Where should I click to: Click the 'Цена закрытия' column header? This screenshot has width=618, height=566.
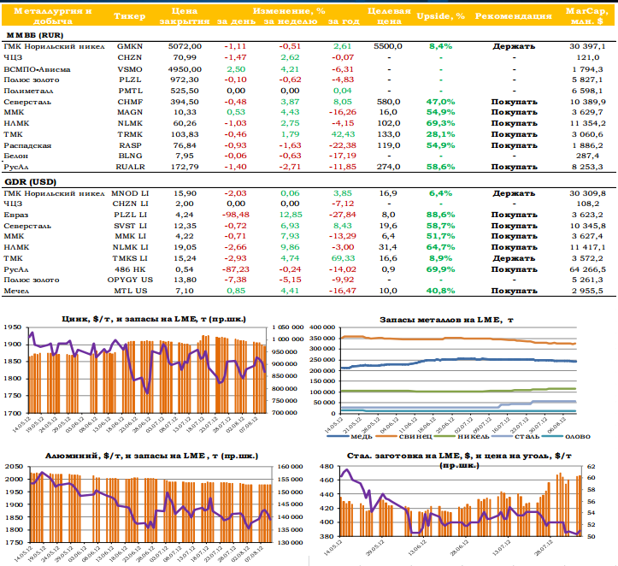pos(185,16)
